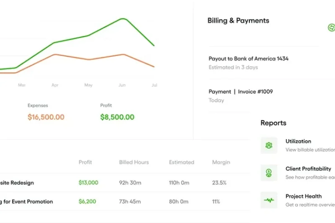Image resolution: width=335 pixels, height=223 pixels.
Task: Open the Website Redesign project row
Action: click(17, 183)
